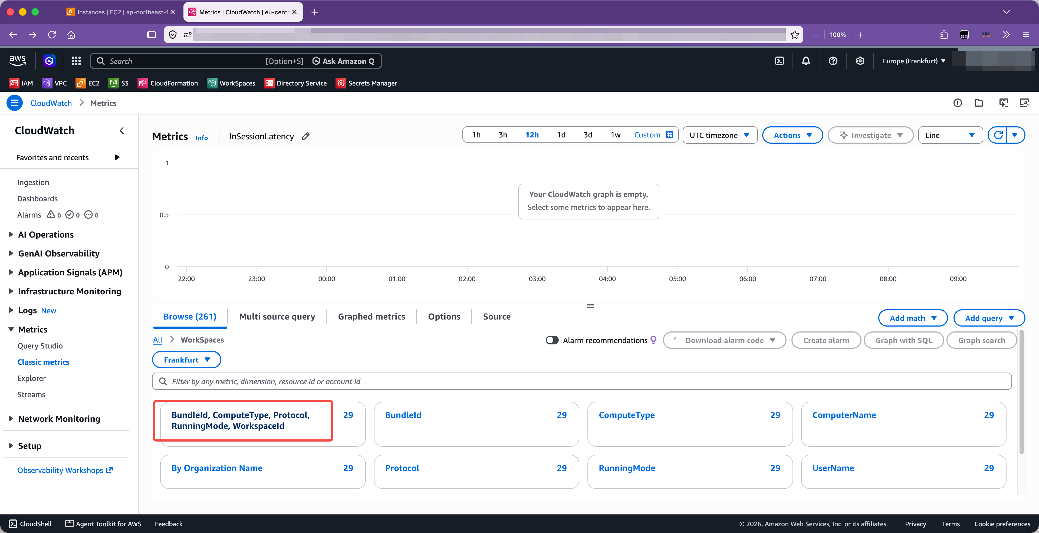
Task: Open the browser extensions puzzle icon
Action: tap(944, 35)
